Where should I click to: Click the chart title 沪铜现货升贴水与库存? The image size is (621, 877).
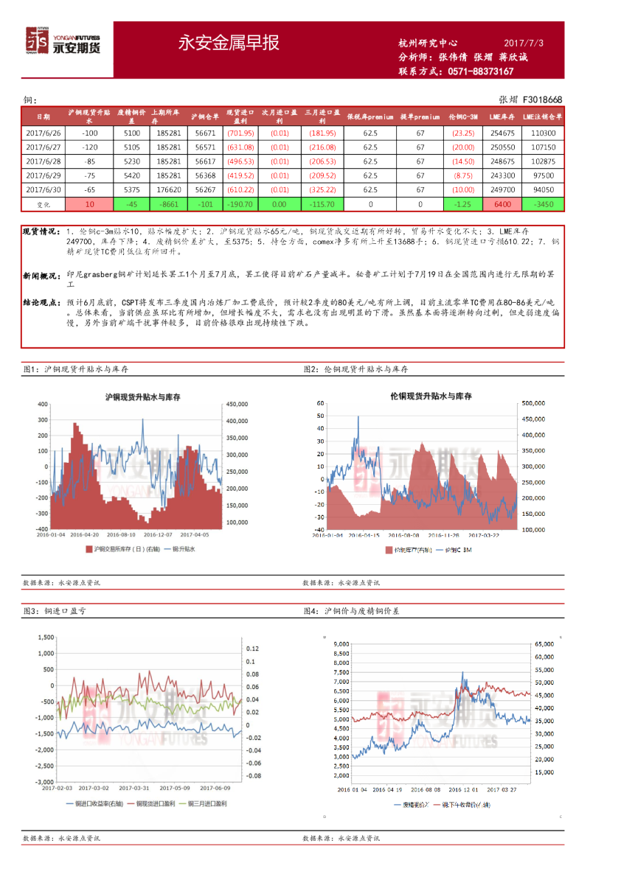tap(143, 397)
